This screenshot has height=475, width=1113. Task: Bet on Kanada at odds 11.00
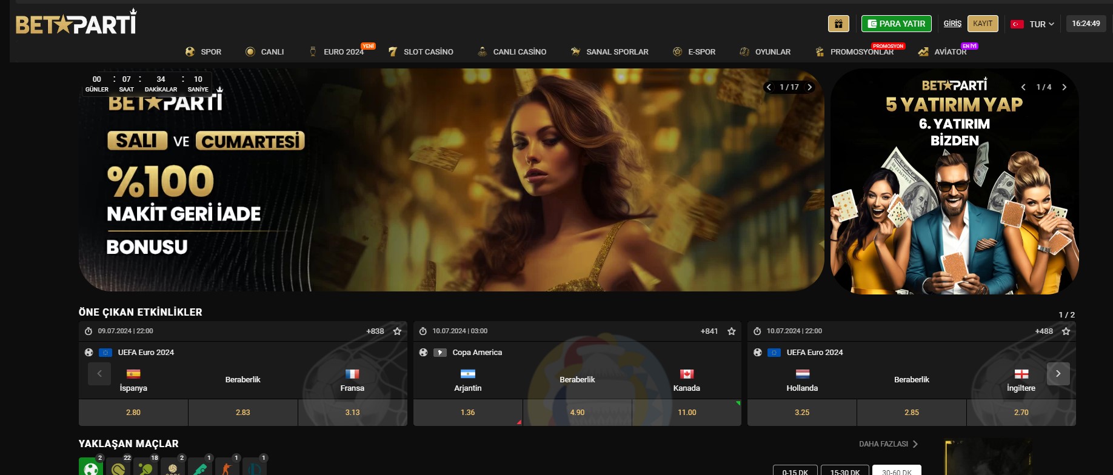point(687,413)
